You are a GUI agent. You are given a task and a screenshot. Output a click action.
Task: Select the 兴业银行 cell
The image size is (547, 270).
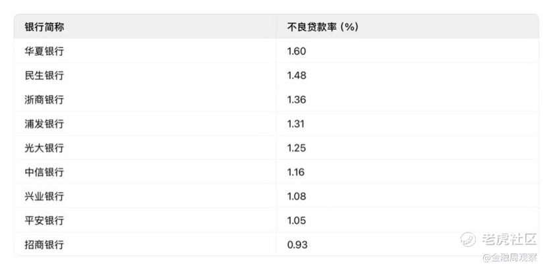tap(45, 196)
